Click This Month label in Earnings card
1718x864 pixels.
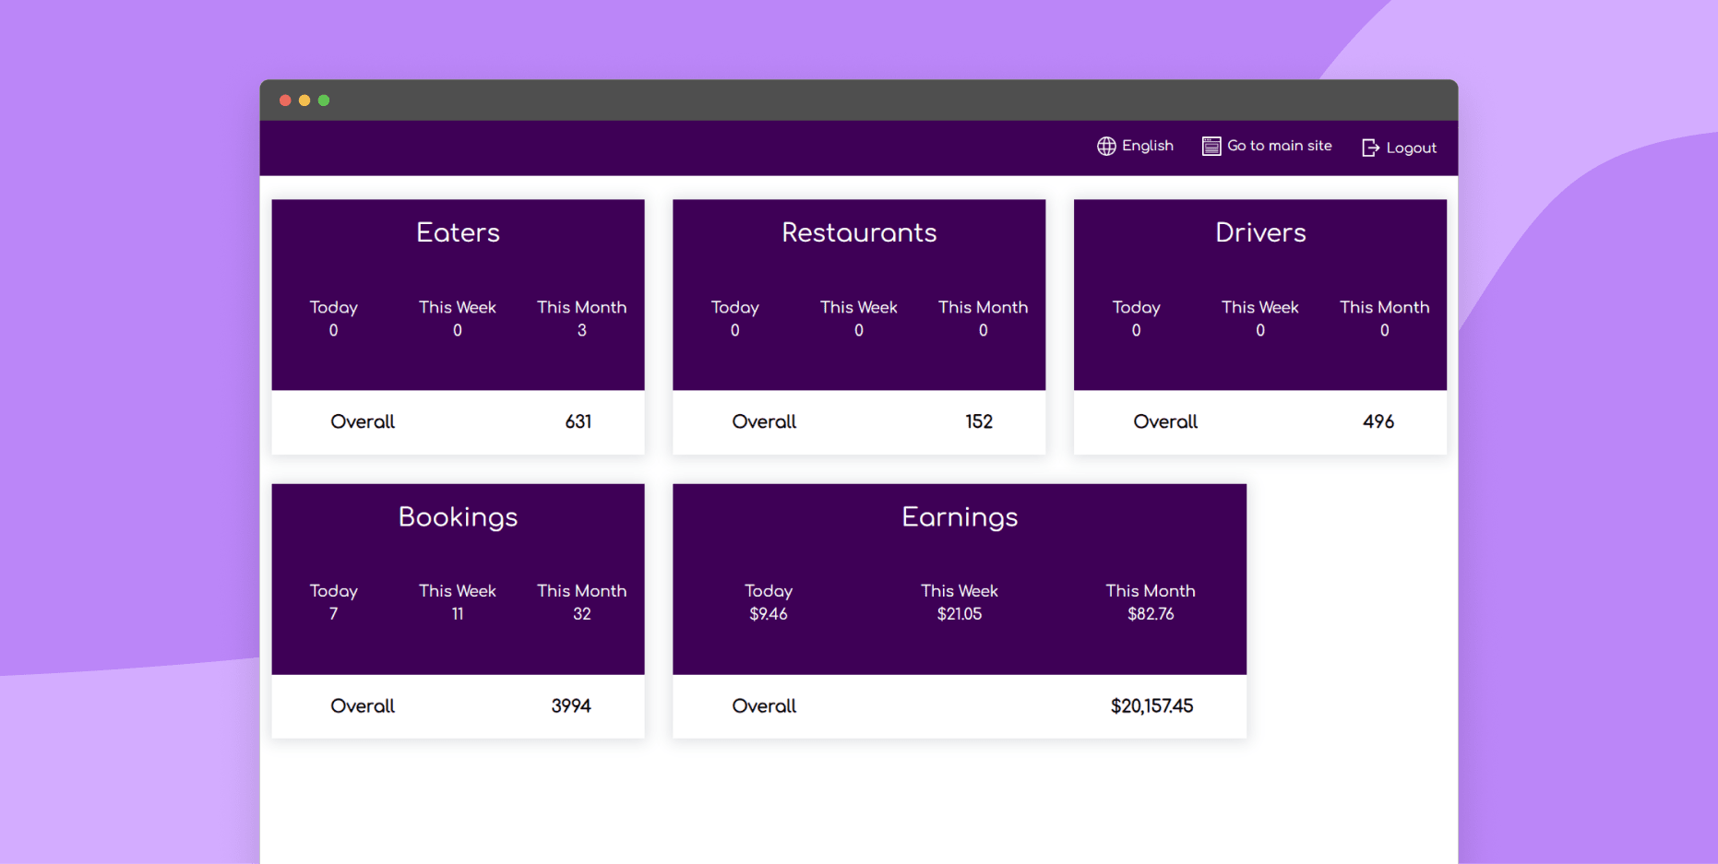coord(1151,590)
